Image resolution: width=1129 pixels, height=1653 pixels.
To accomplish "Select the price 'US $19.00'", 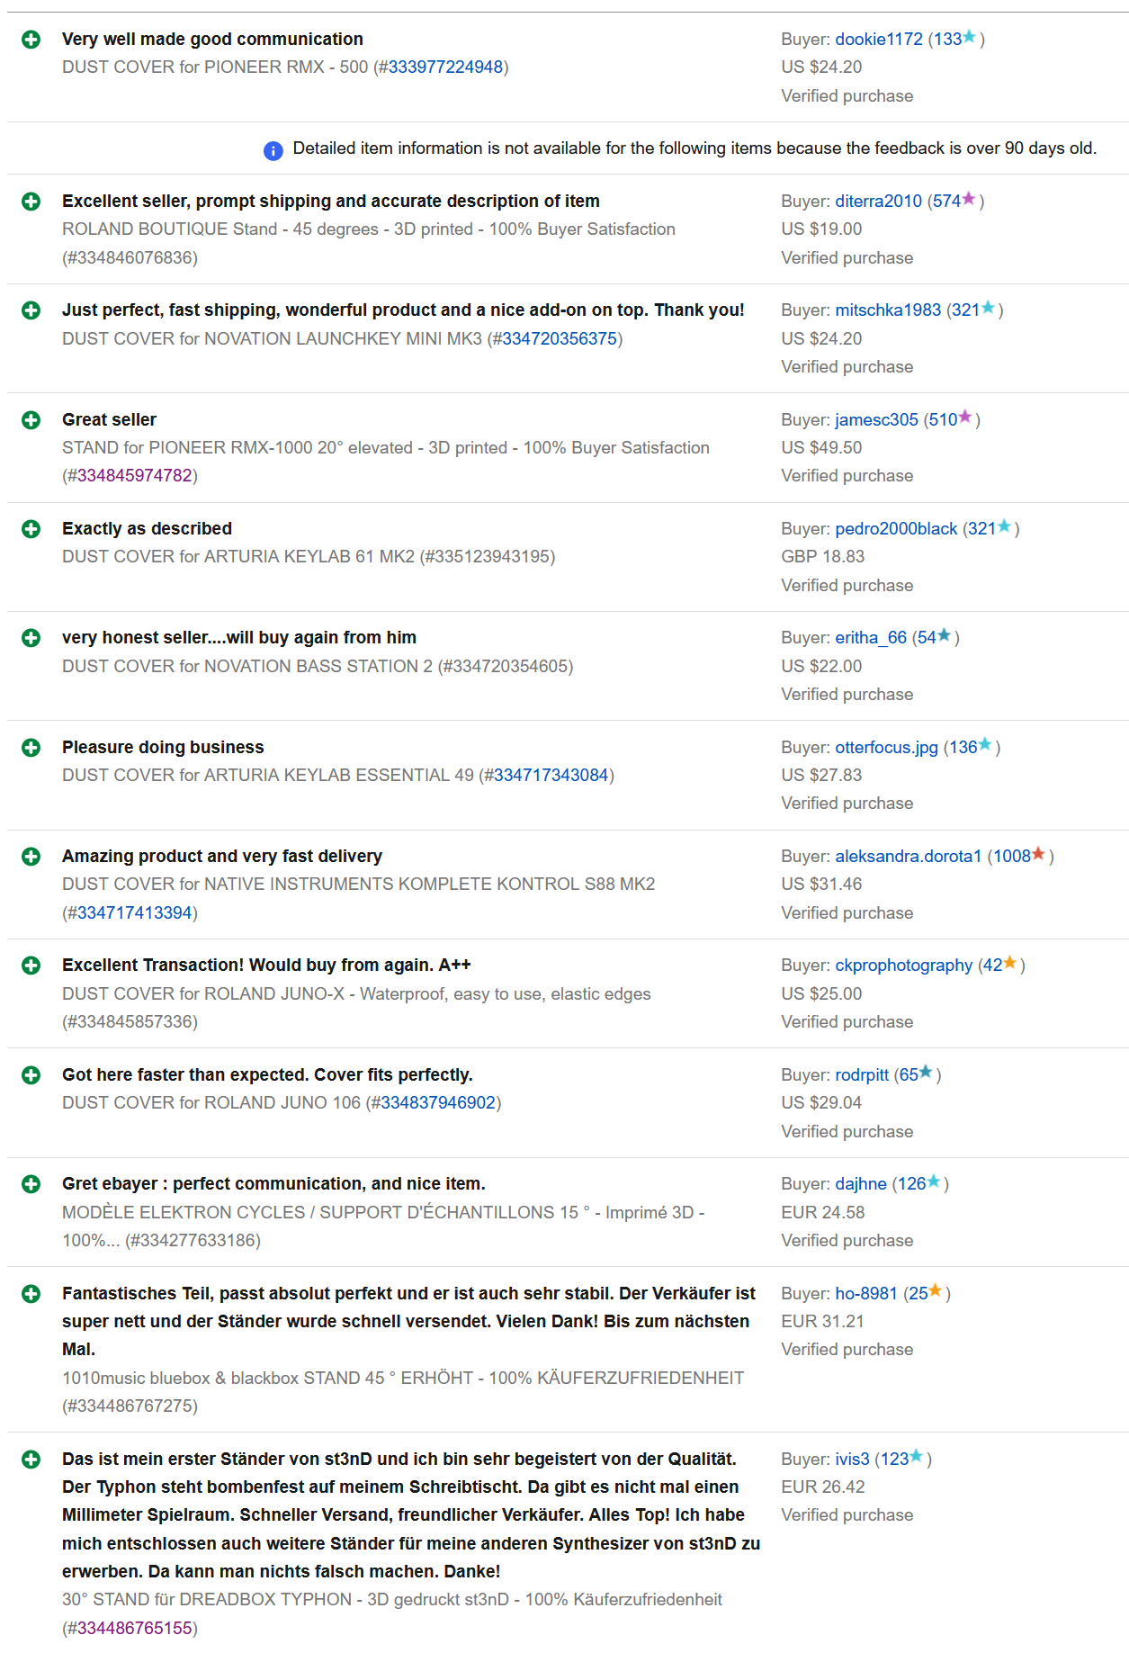I will (821, 229).
